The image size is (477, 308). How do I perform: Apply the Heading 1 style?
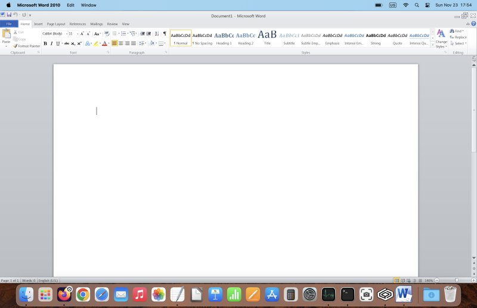224,38
